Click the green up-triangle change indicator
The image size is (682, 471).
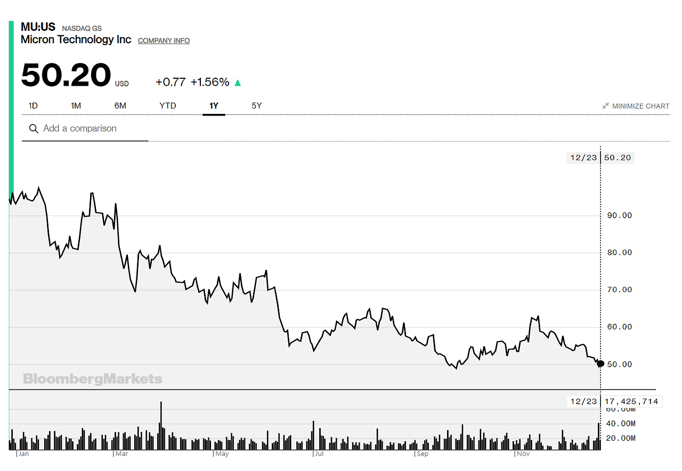238,82
